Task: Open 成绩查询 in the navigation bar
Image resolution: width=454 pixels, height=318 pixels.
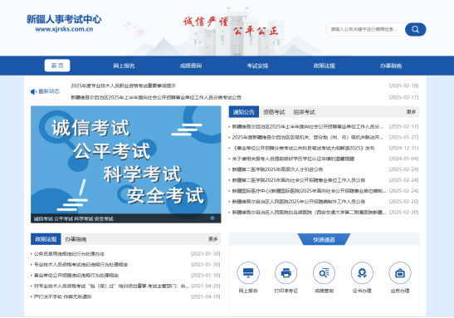Action: pos(191,66)
